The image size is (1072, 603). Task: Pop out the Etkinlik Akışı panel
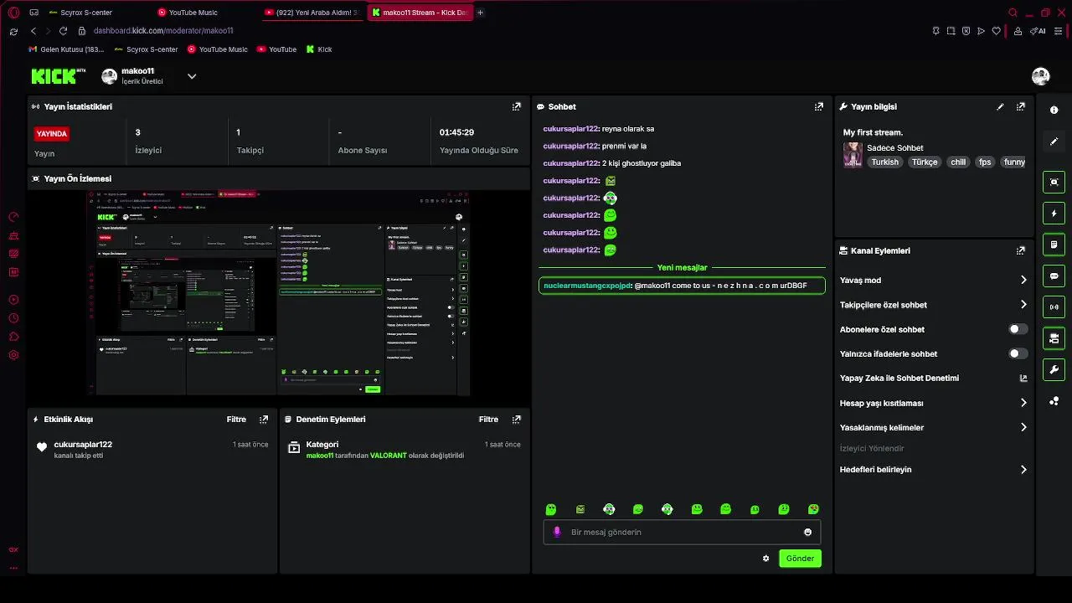point(264,419)
